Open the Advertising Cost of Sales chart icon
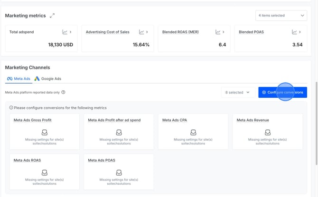 click(141, 32)
